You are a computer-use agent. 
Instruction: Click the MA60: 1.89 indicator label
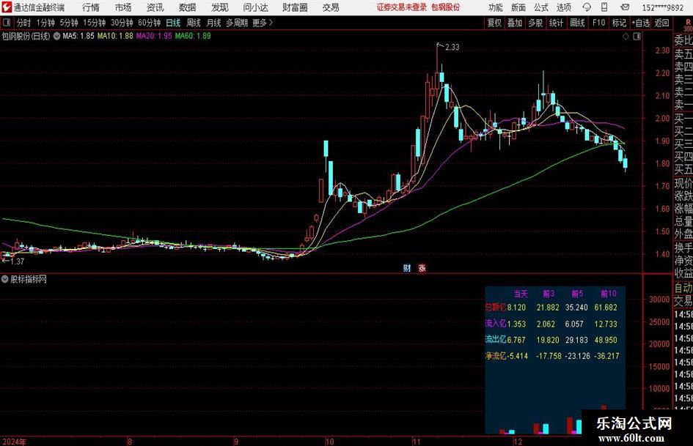coord(193,36)
